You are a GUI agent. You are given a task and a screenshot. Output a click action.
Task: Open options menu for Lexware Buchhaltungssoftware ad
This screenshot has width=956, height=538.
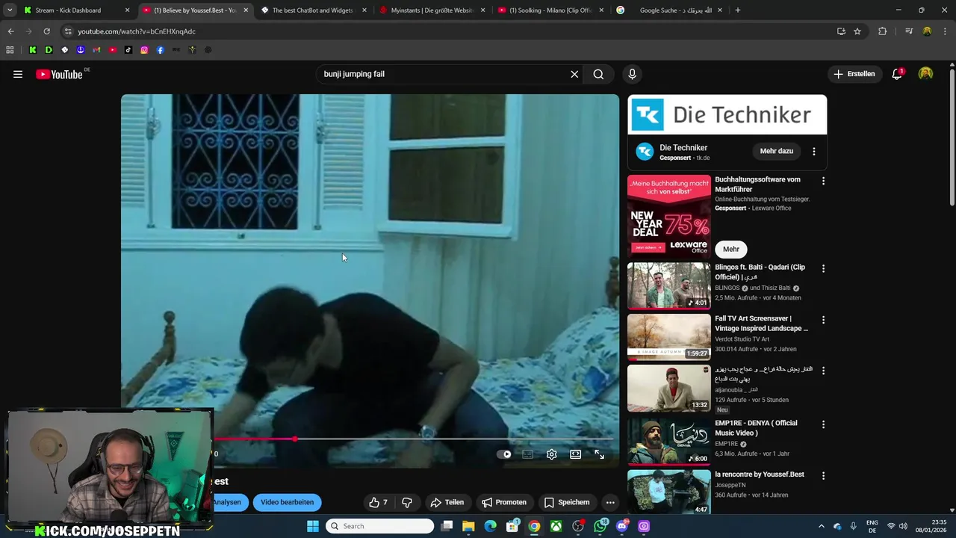coord(823,181)
